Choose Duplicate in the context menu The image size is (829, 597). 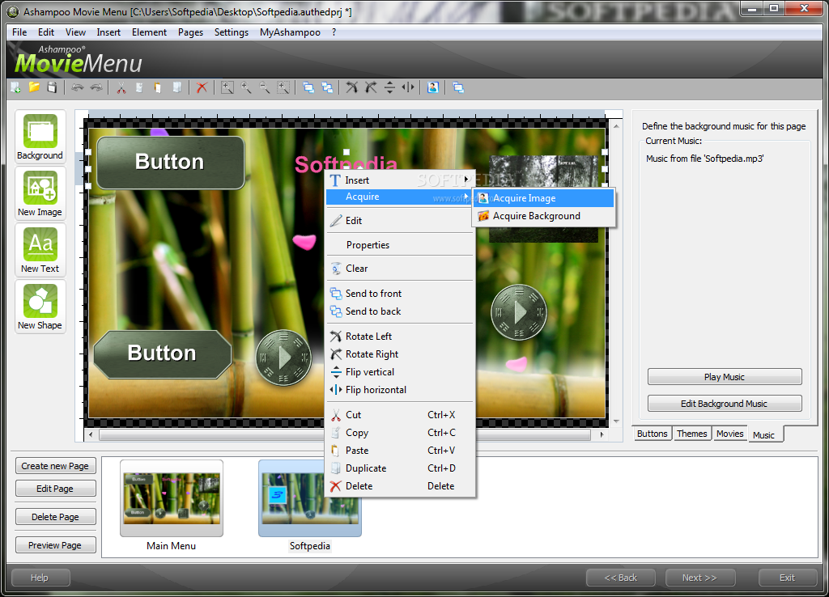click(400, 468)
